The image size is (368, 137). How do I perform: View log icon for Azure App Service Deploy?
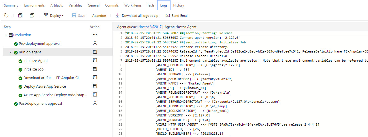[x=95, y=94]
